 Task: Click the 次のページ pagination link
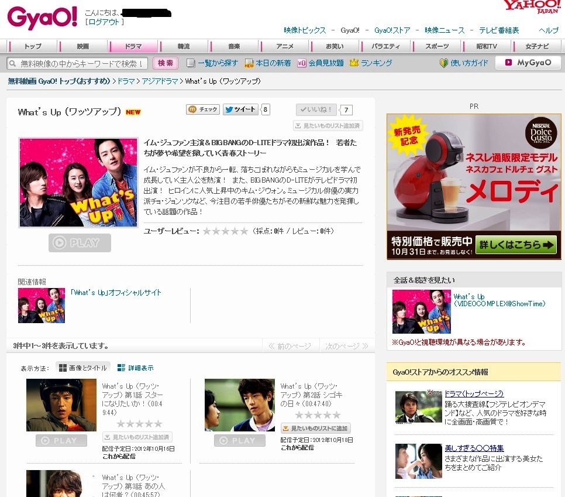(347, 346)
